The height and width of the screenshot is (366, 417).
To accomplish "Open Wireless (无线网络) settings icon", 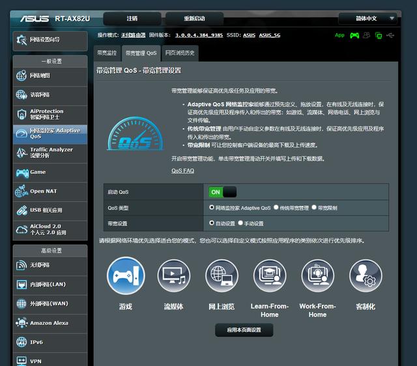I will 22,265.
